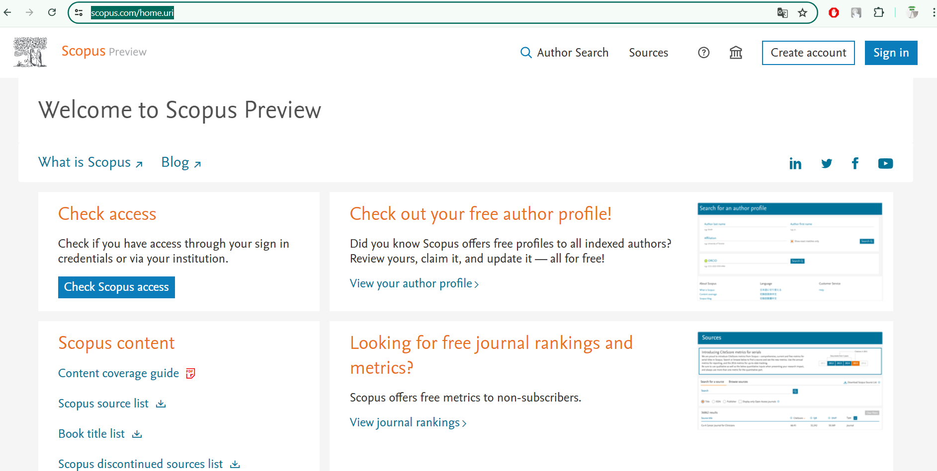Open the View journal rankings link

click(x=408, y=423)
